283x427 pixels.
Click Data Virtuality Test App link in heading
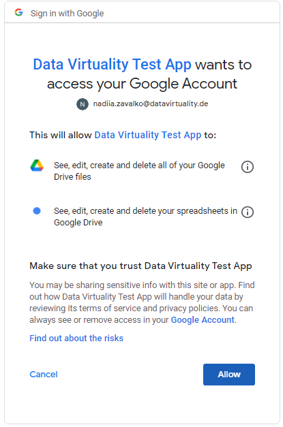(x=112, y=65)
